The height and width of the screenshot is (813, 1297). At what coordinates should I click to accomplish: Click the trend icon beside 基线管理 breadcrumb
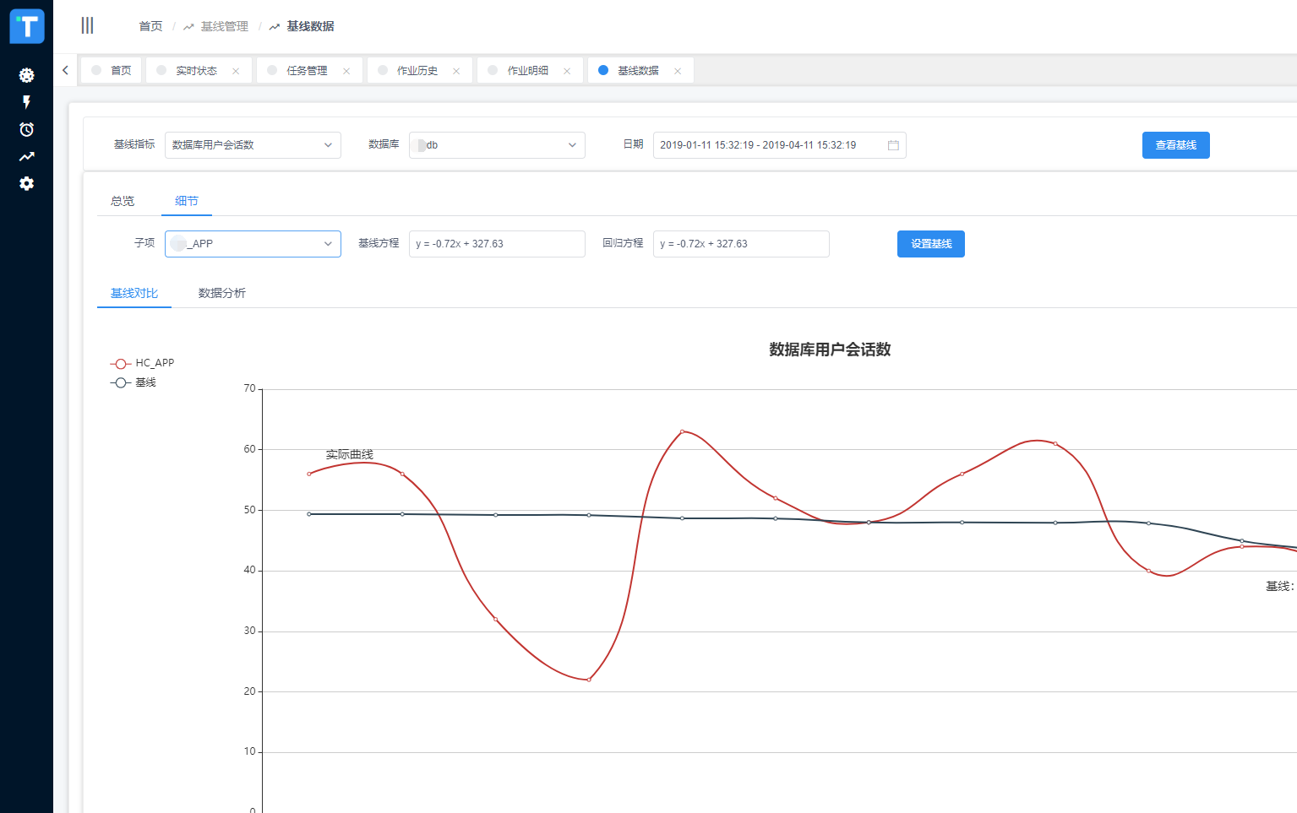tap(188, 27)
